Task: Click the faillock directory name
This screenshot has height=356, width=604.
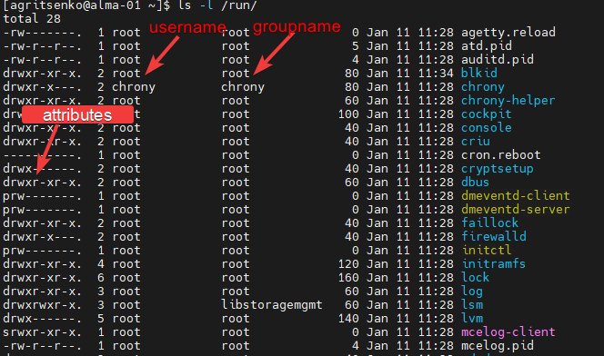Action: click(x=490, y=223)
